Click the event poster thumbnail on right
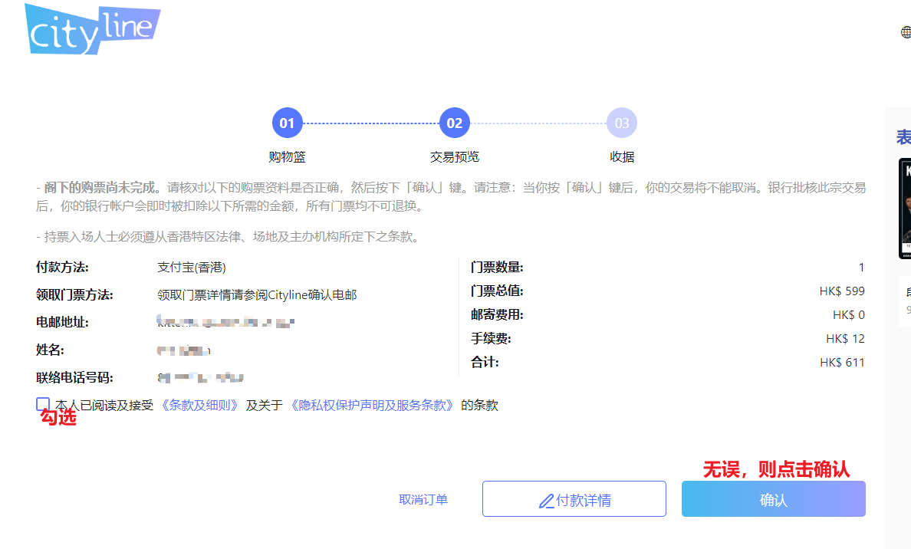 click(905, 209)
